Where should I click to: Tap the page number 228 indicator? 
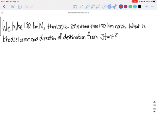[x=154, y=105]
